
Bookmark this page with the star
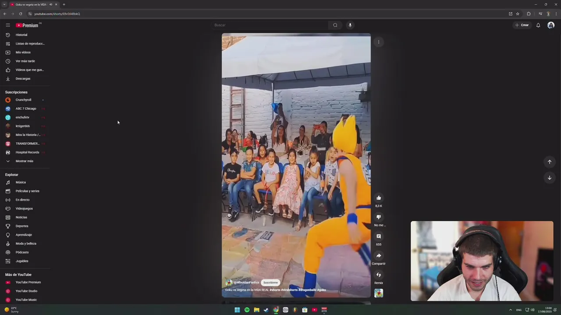coord(518,14)
